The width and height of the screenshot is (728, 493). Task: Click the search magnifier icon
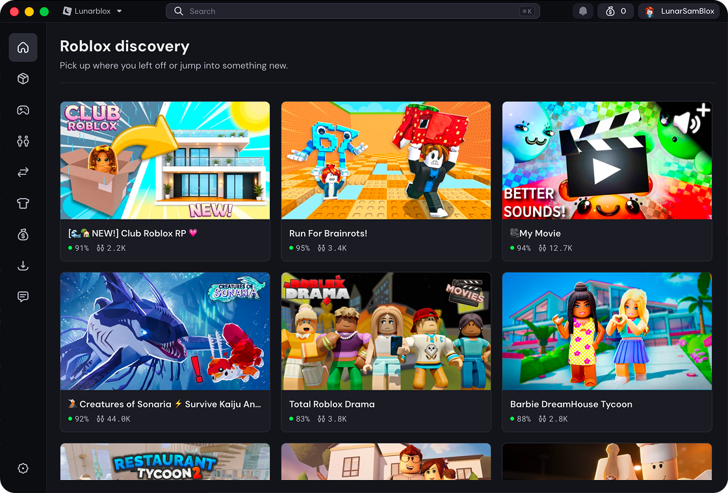coord(179,11)
